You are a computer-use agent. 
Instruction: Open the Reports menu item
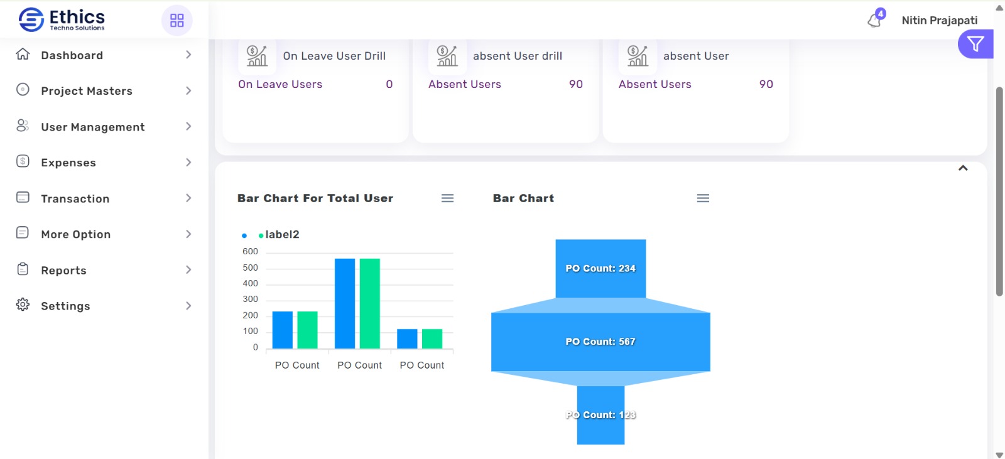pos(63,271)
